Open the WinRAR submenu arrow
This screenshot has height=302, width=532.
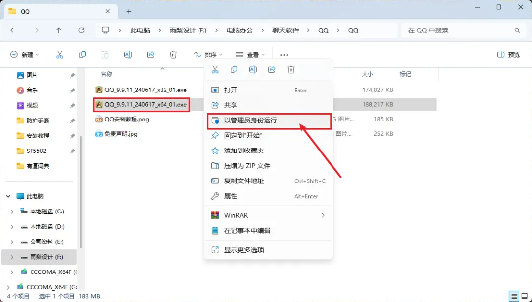click(x=323, y=215)
